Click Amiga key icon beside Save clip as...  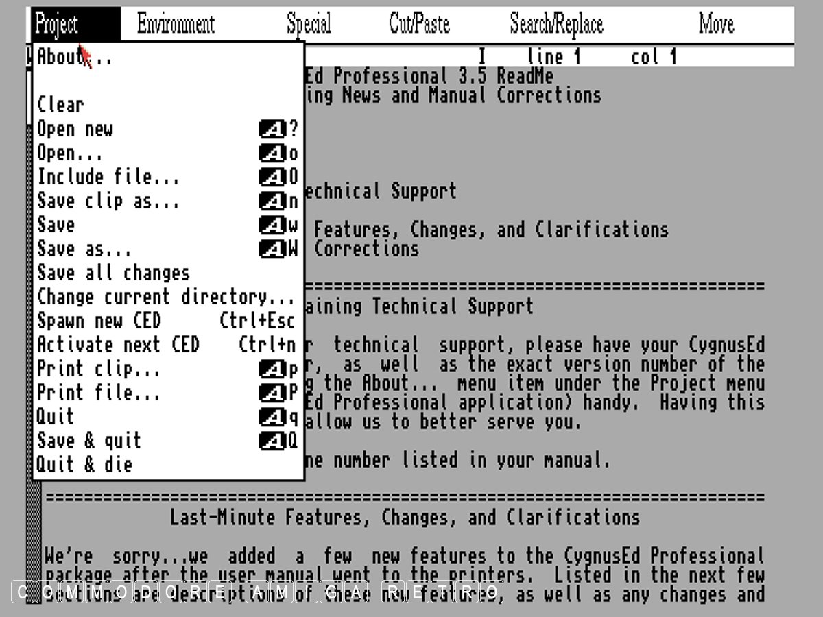(x=272, y=201)
